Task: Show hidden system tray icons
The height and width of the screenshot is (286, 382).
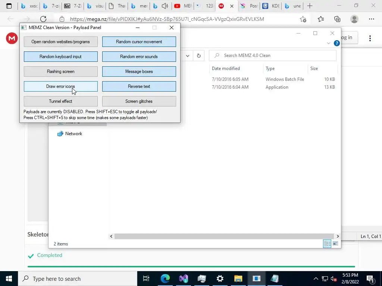Action: click(316, 279)
